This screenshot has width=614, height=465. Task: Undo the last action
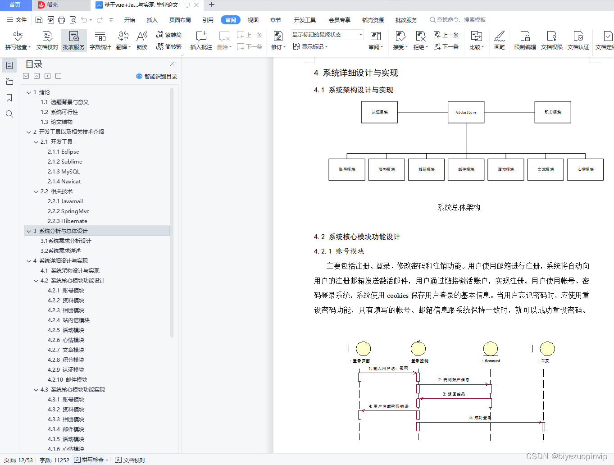click(84, 20)
